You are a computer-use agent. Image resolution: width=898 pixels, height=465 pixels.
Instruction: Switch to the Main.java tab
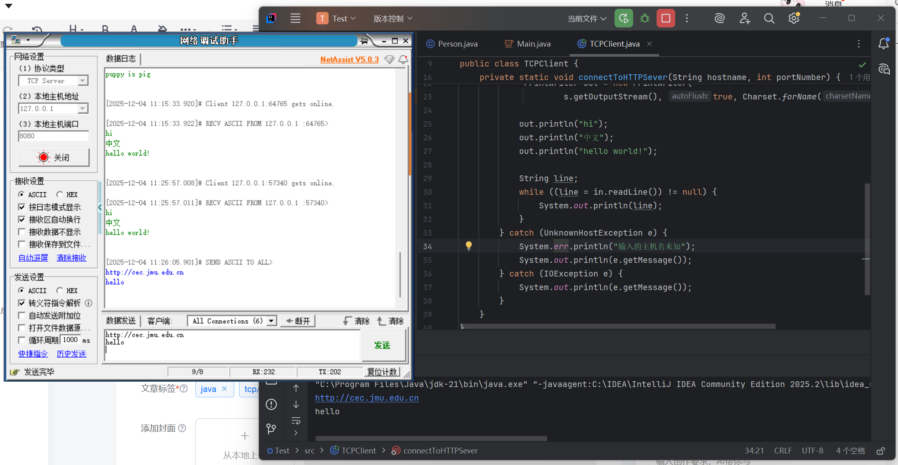tap(533, 44)
